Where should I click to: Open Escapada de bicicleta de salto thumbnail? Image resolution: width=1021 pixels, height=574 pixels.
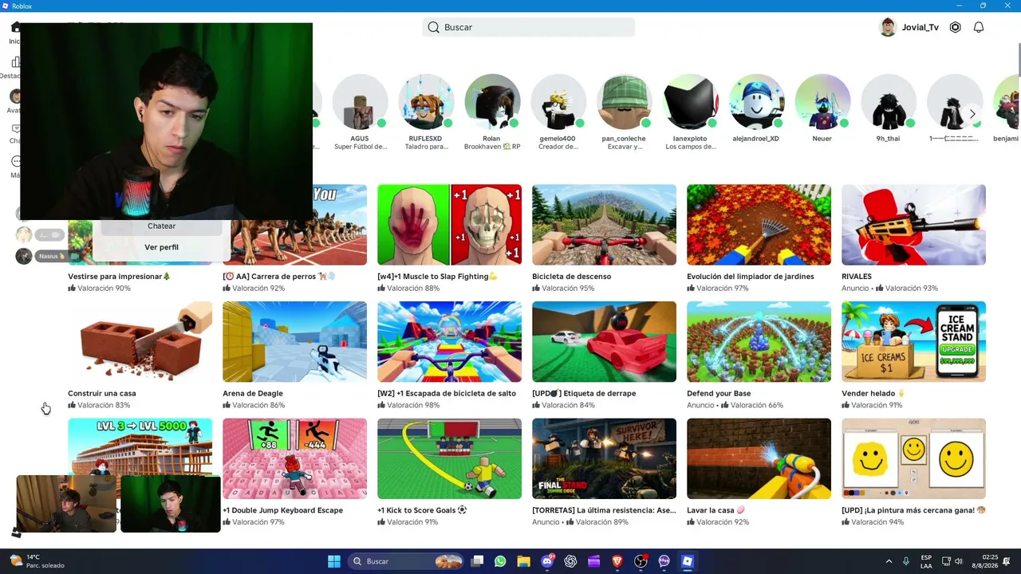pyautogui.click(x=450, y=342)
